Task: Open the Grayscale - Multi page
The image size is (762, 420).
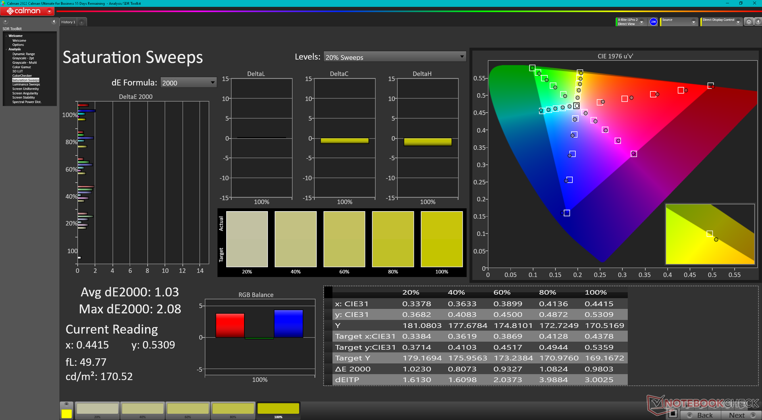Action: tap(25, 63)
